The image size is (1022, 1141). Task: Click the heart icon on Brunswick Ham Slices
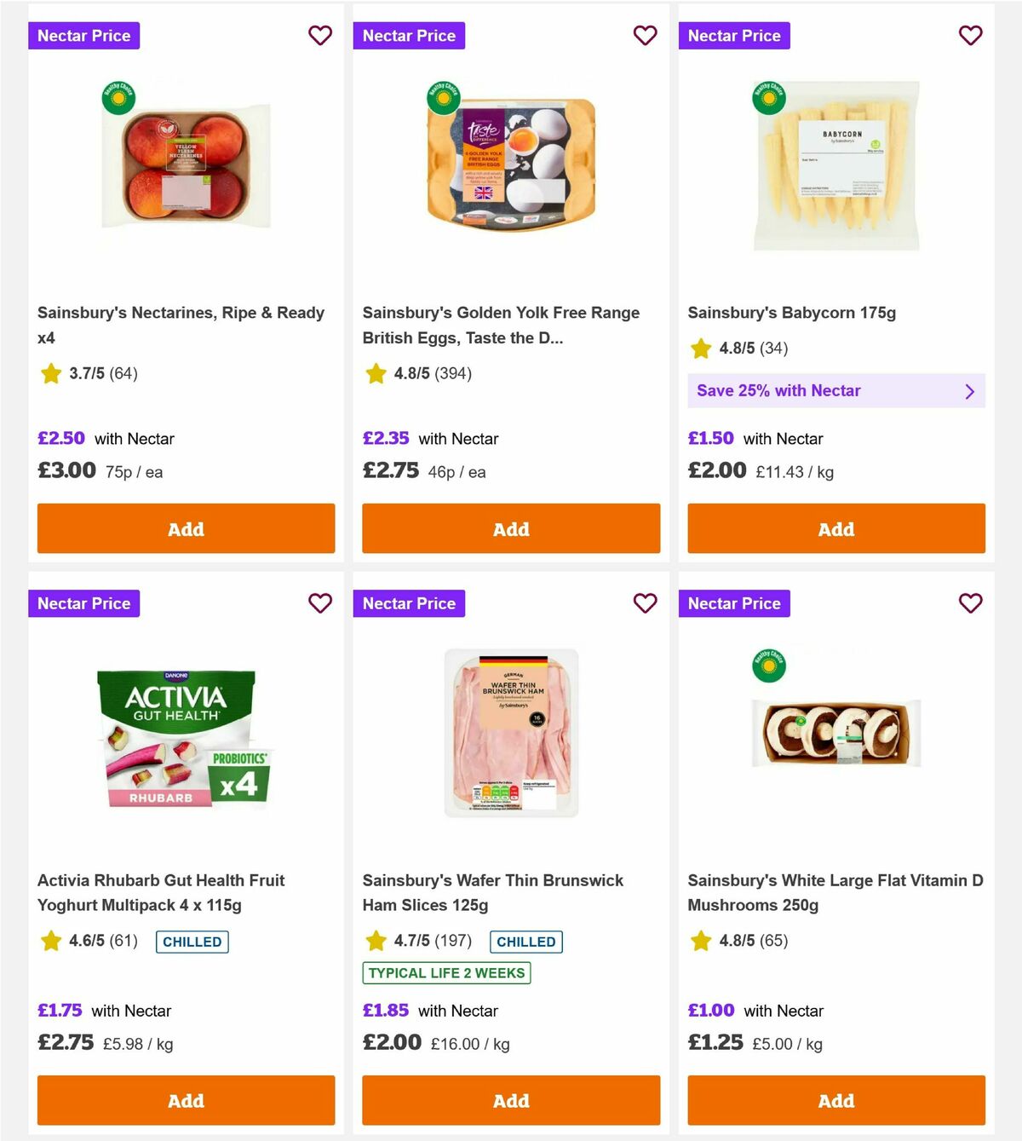coord(646,603)
